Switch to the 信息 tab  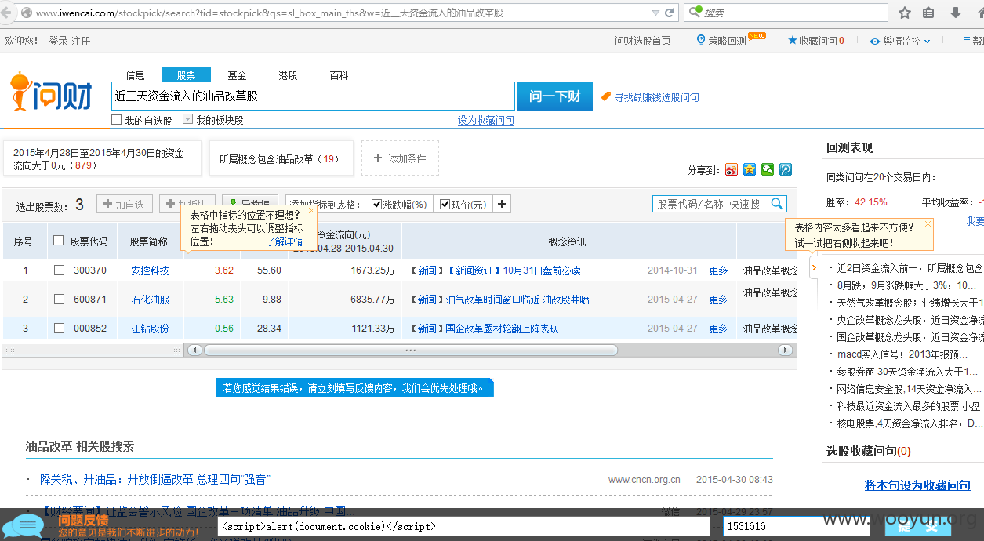[136, 75]
